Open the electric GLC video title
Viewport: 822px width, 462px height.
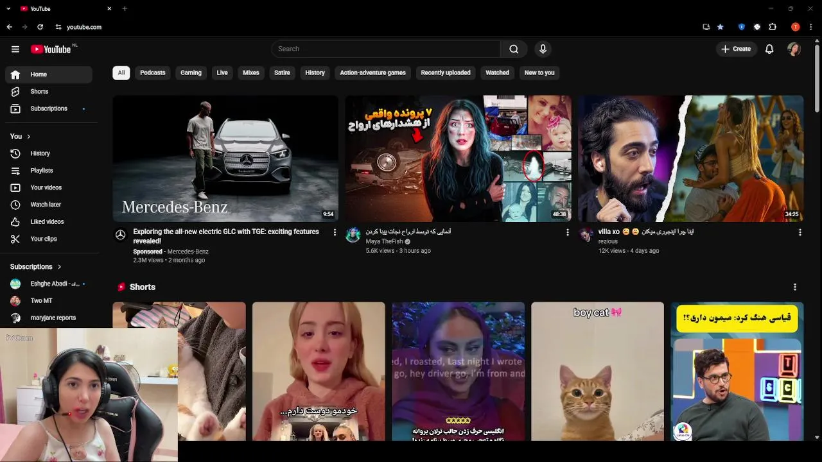[x=226, y=236]
